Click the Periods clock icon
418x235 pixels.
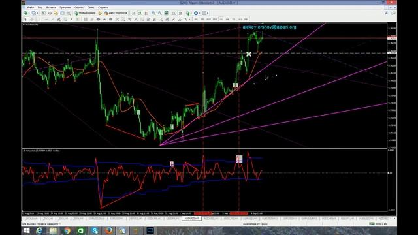(196, 13)
